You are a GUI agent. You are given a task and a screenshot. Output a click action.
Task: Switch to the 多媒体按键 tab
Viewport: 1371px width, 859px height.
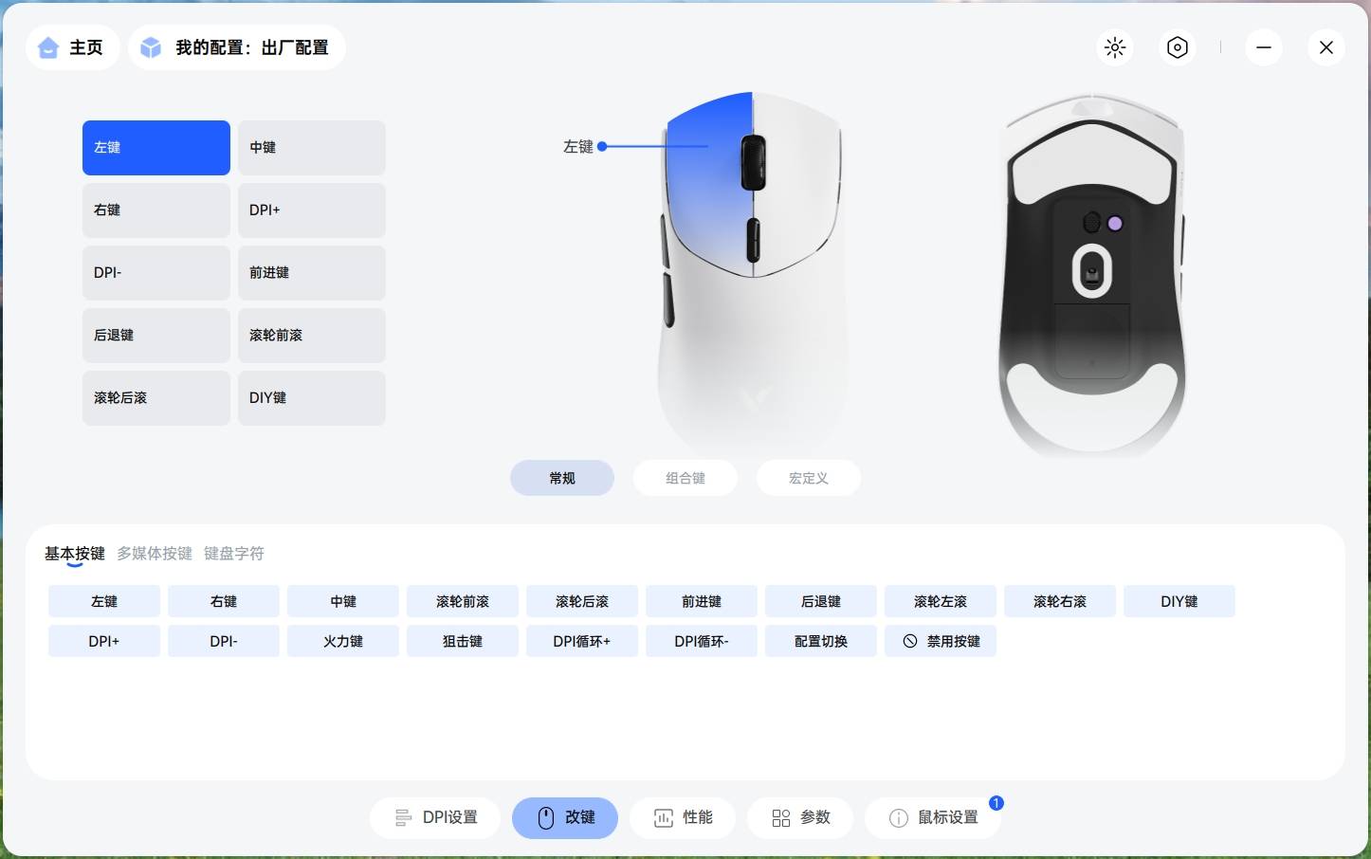(x=155, y=554)
